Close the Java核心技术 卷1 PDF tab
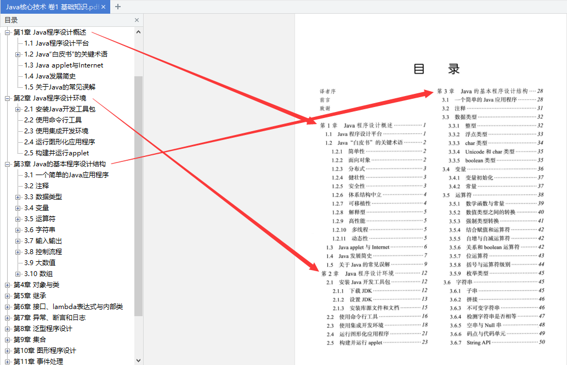The image size is (567, 365). click(x=104, y=7)
